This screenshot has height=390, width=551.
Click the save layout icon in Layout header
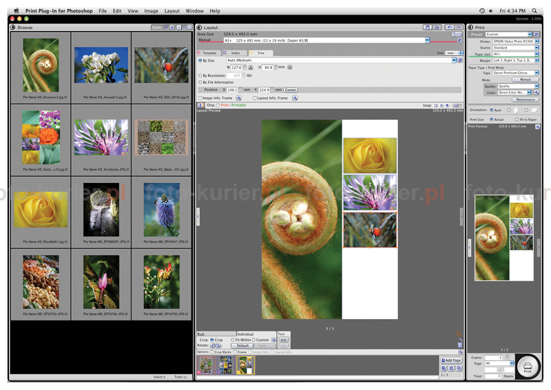[428, 28]
